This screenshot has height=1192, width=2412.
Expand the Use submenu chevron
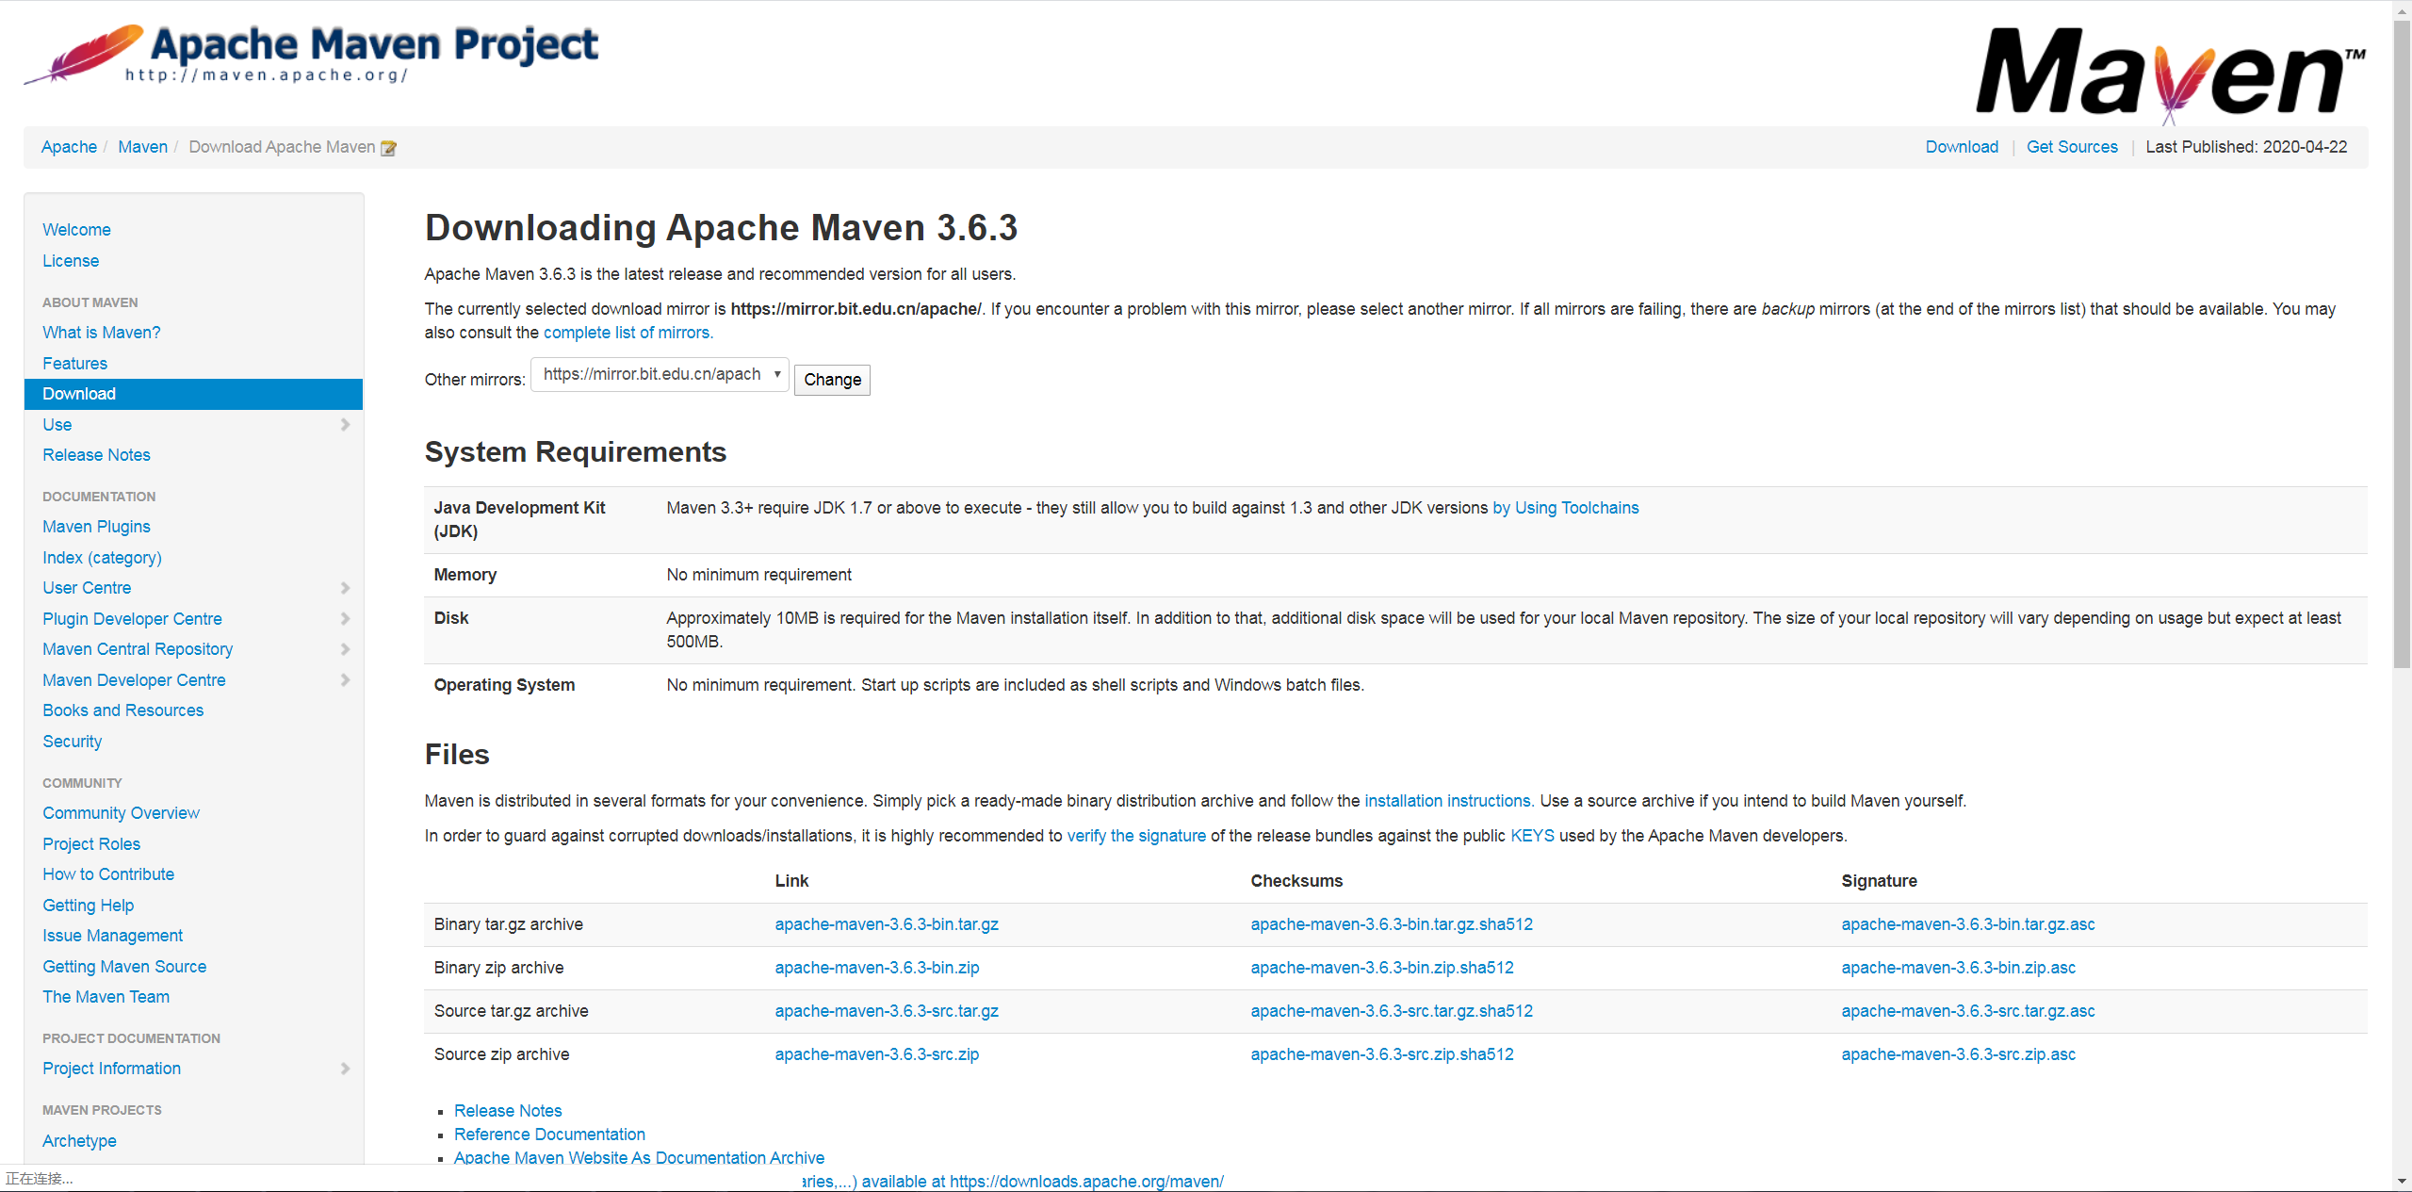point(345,425)
